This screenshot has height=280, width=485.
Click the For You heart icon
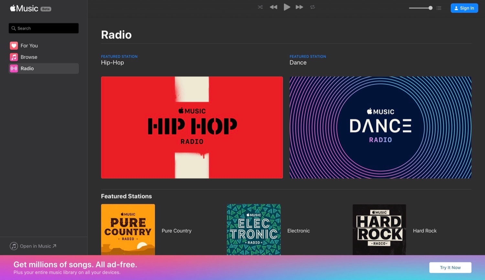tap(14, 46)
